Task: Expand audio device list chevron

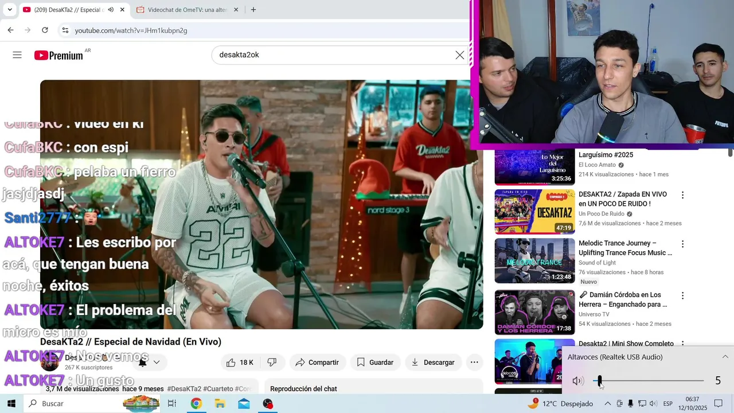Action: (725, 357)
